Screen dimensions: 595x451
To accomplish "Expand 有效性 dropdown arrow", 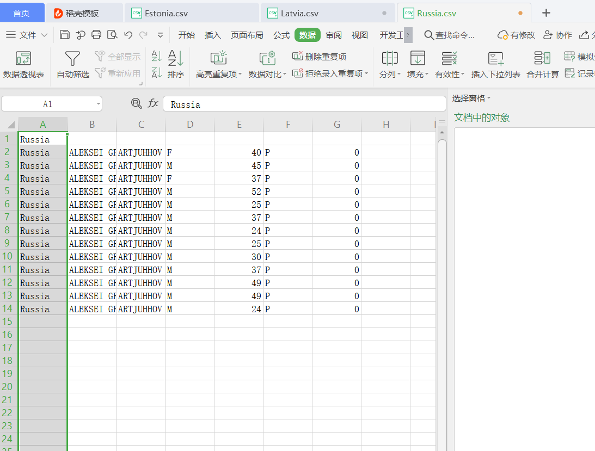I will [463, 74].
